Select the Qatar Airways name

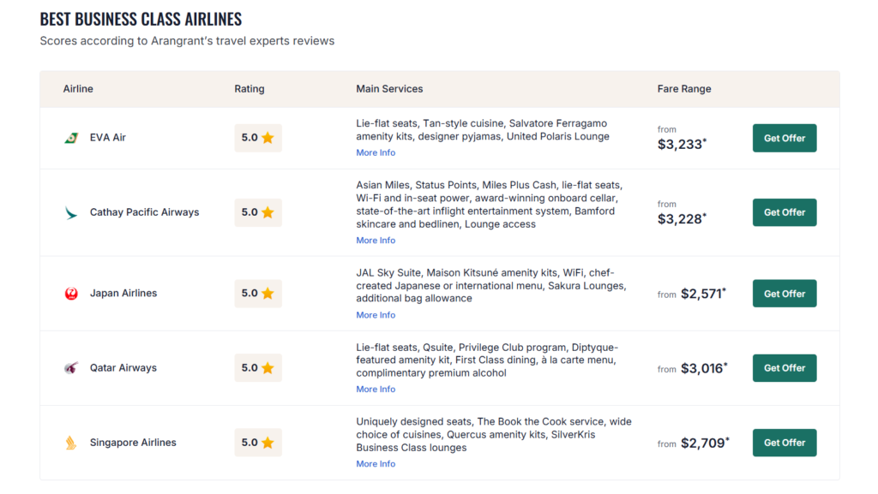[123, 367]
